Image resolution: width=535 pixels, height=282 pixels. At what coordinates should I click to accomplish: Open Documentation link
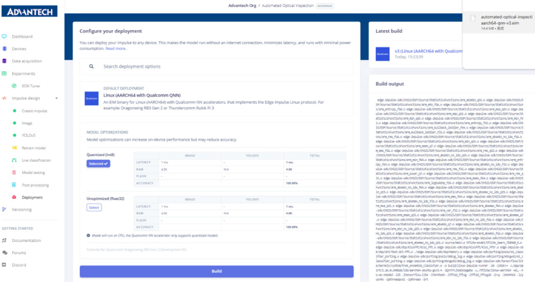click(x=26, y=240)
